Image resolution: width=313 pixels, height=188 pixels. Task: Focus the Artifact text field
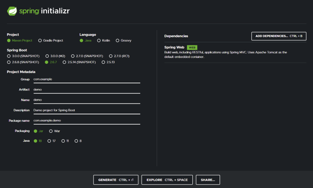point(86,89)
